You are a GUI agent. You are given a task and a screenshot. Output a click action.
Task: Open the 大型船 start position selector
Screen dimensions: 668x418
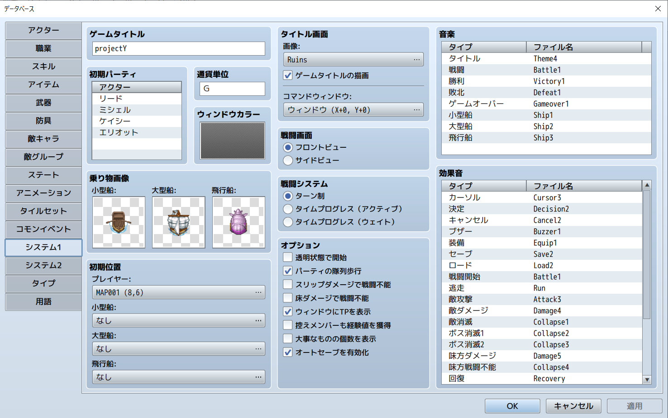click(179, 349)
